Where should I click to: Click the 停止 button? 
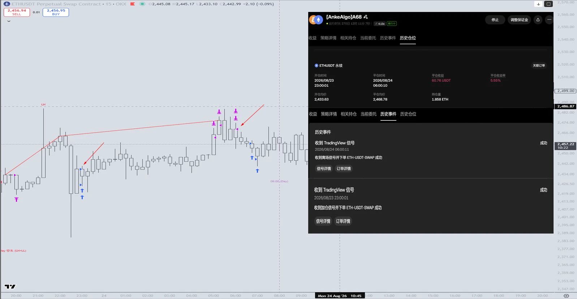(x=495, y=20)
